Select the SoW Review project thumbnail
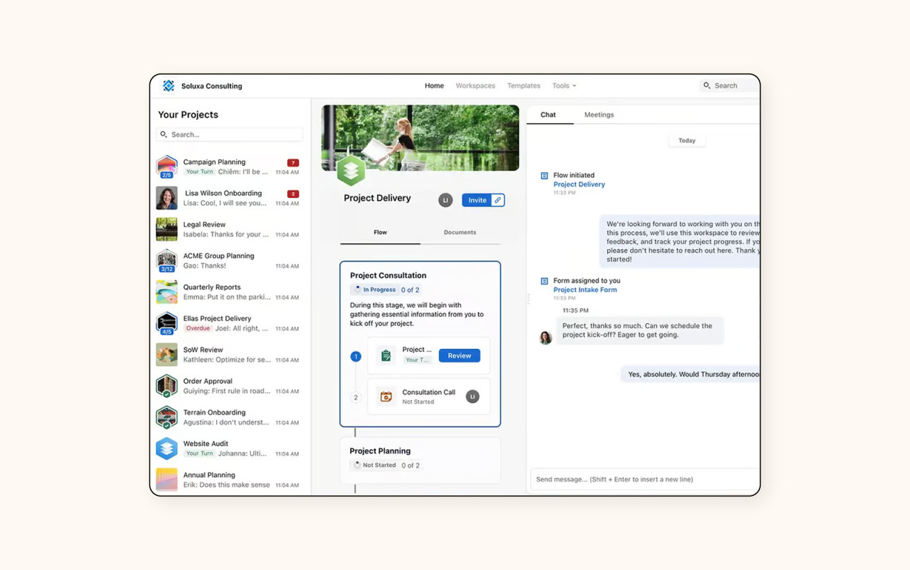The height and width of the screenshot is (570, 910). pos(166,355)
